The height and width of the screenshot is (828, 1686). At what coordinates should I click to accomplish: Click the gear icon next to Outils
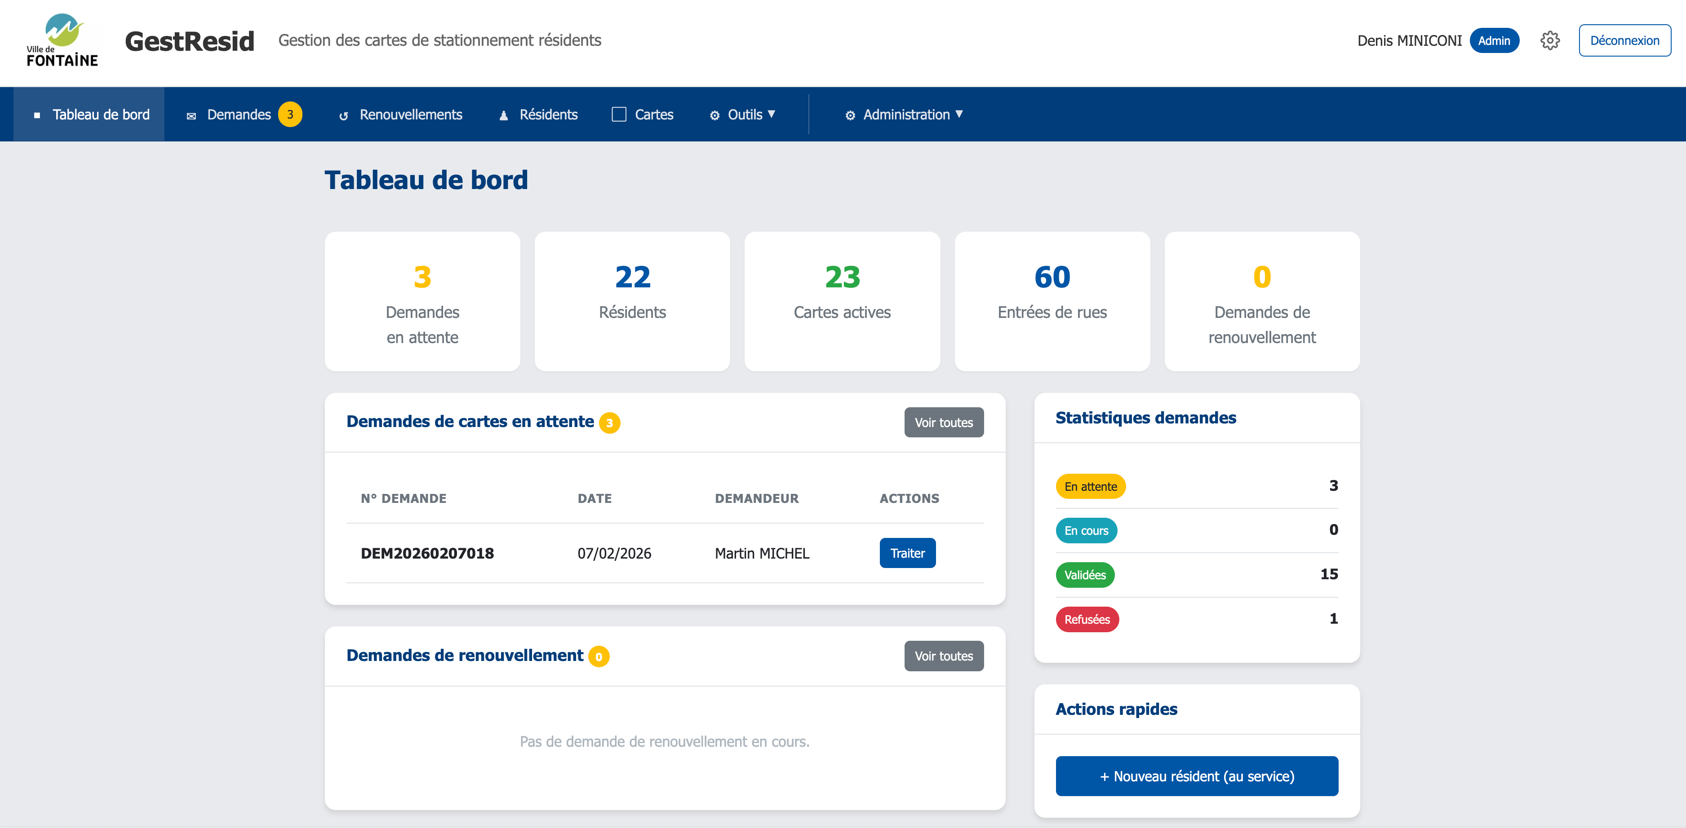pos(715,115)
